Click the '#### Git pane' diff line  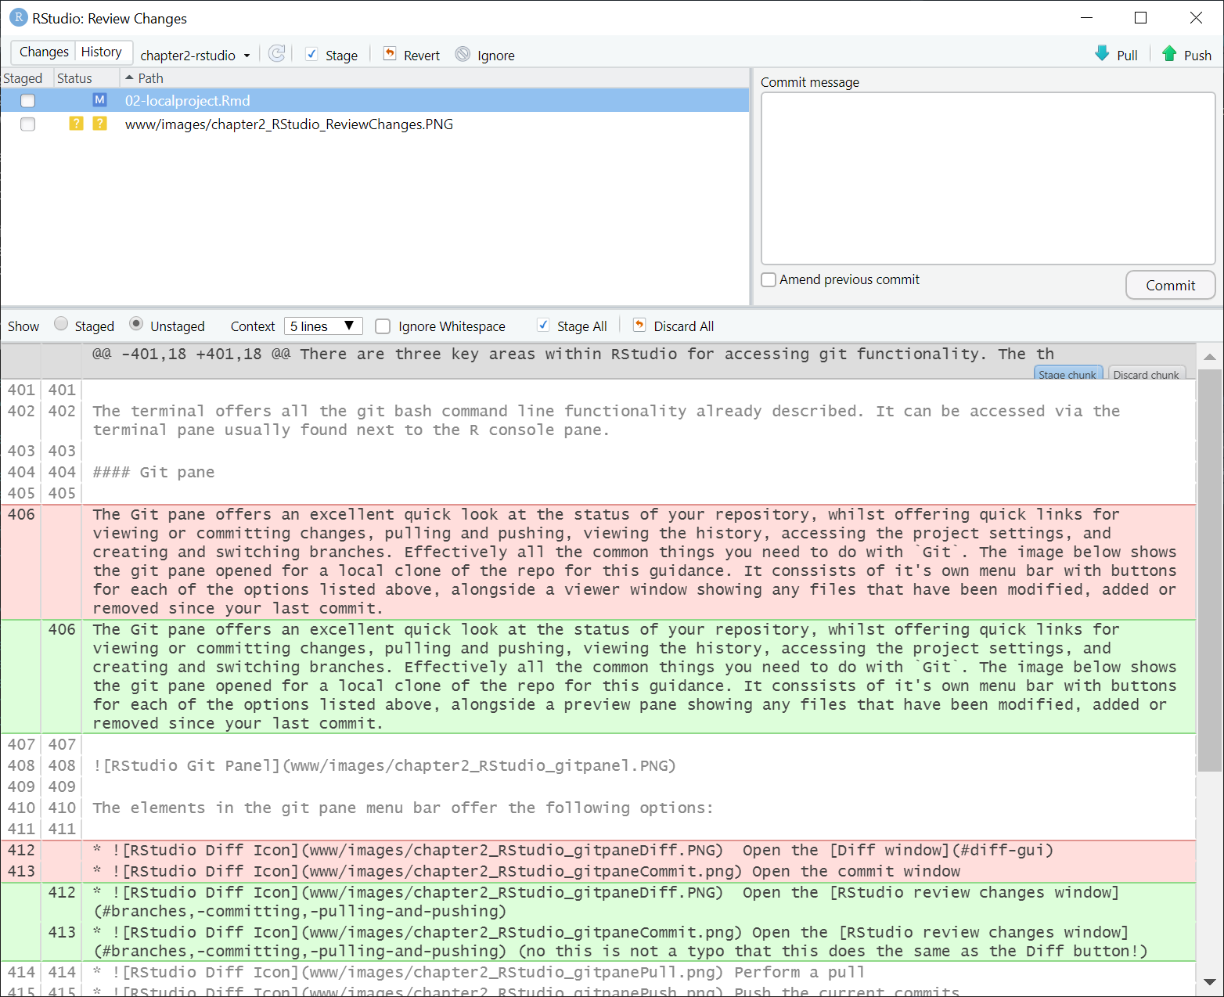pyautogui.click(x=153, y=472)
